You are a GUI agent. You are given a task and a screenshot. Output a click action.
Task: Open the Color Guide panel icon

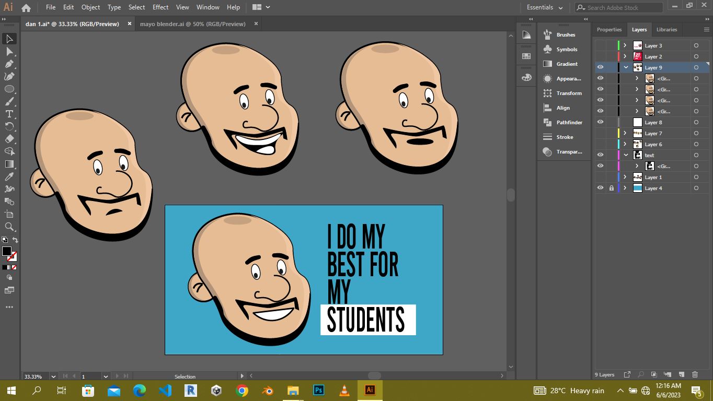[526, 35]
